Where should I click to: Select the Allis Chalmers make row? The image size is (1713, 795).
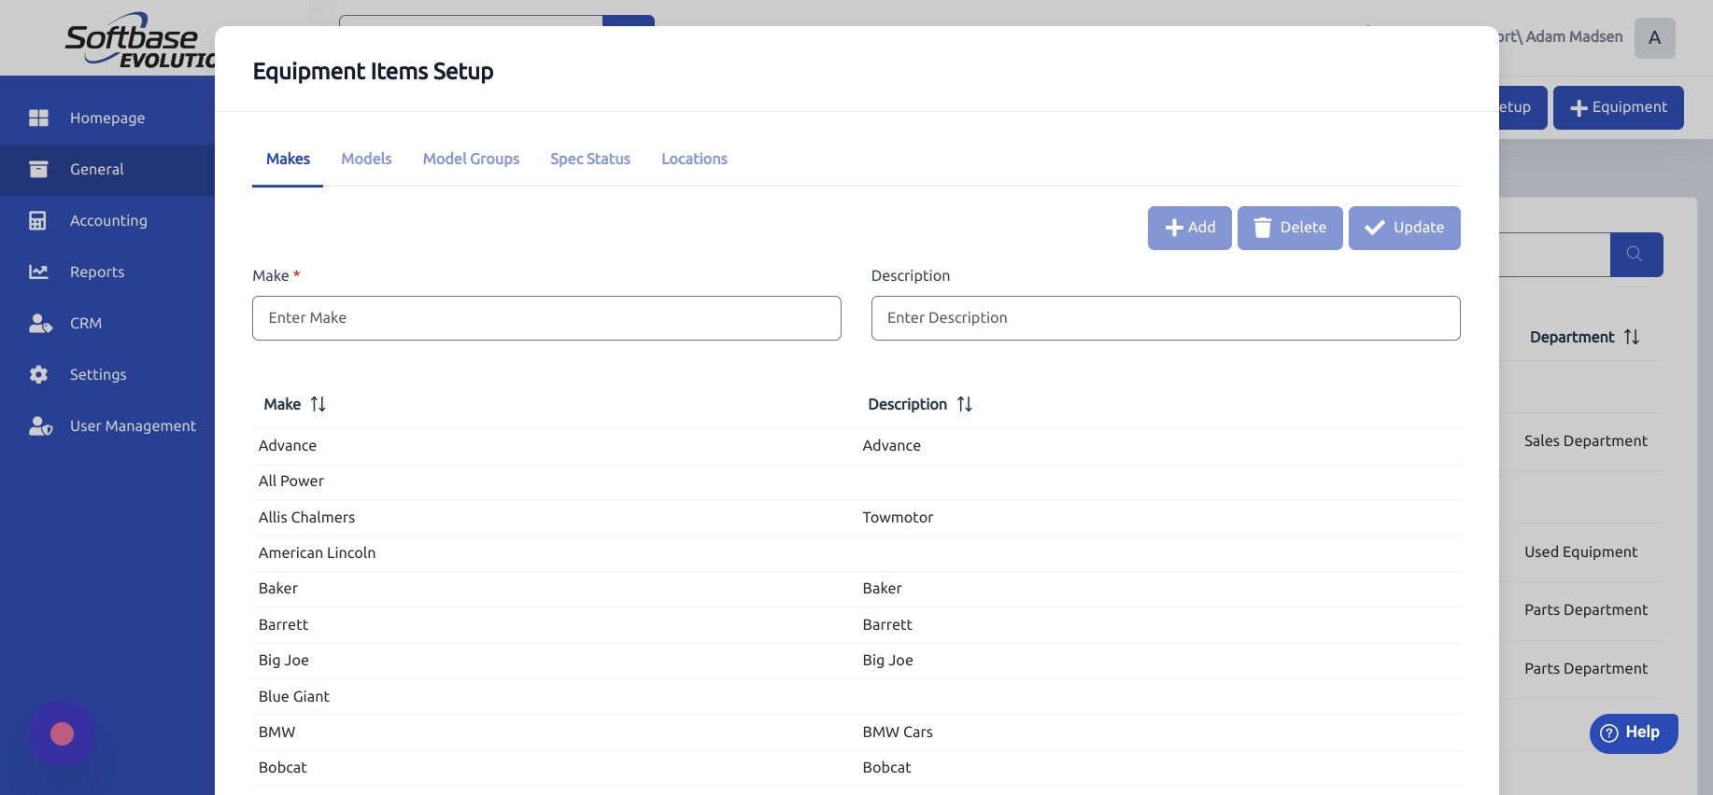coord(856,517)
